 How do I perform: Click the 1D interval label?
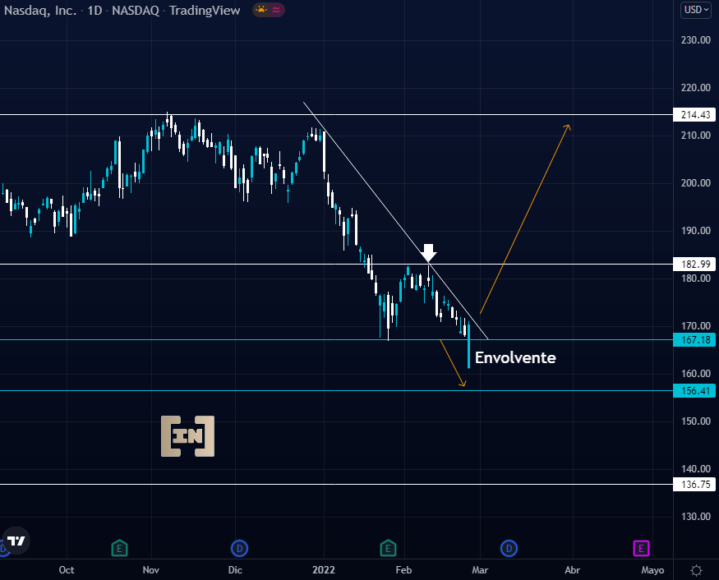click(x=94, y=11)
